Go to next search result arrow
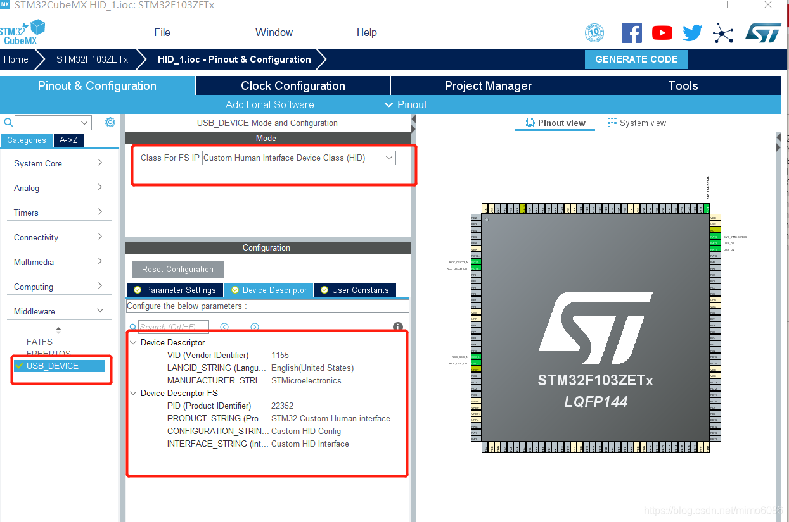This screenshot has width=789, height=522. [255, 327]
